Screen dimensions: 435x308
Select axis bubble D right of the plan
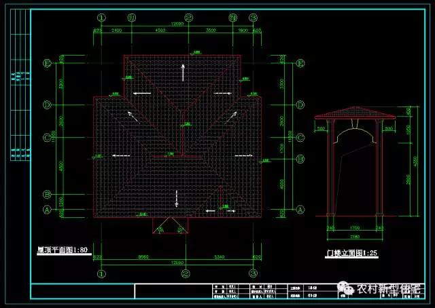[x=300, y=104]
